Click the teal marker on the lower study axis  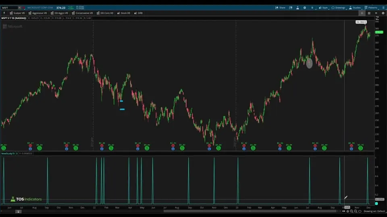tap(377, 204)
